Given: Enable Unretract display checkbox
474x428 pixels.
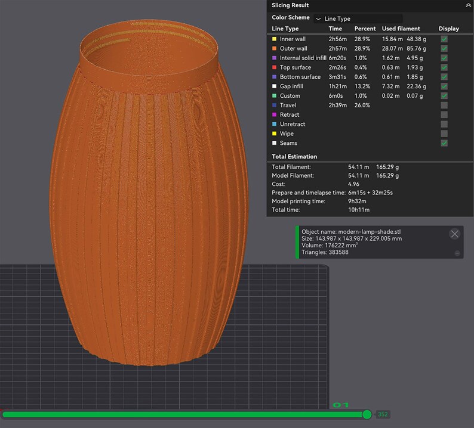Looking at the screenshot, I should (444, 124).
